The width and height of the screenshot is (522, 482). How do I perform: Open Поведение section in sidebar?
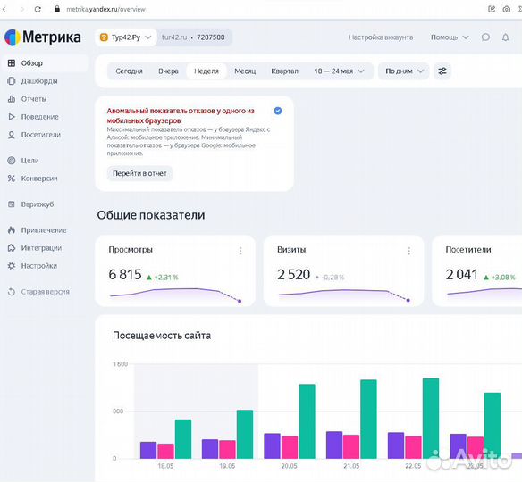coord(39,117)
